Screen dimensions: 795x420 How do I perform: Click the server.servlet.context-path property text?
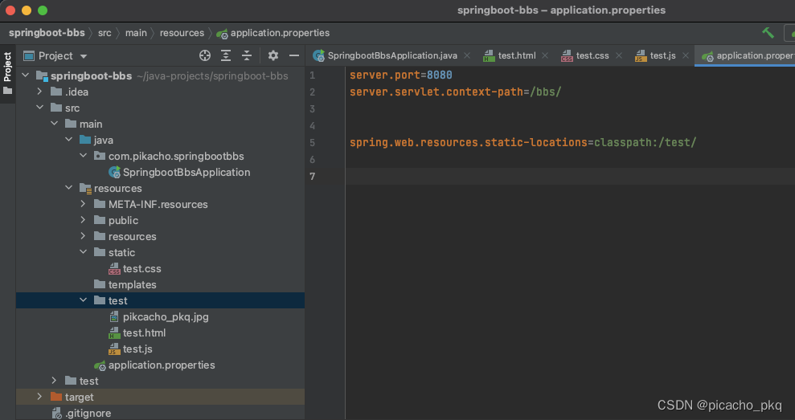pos(436,92)
